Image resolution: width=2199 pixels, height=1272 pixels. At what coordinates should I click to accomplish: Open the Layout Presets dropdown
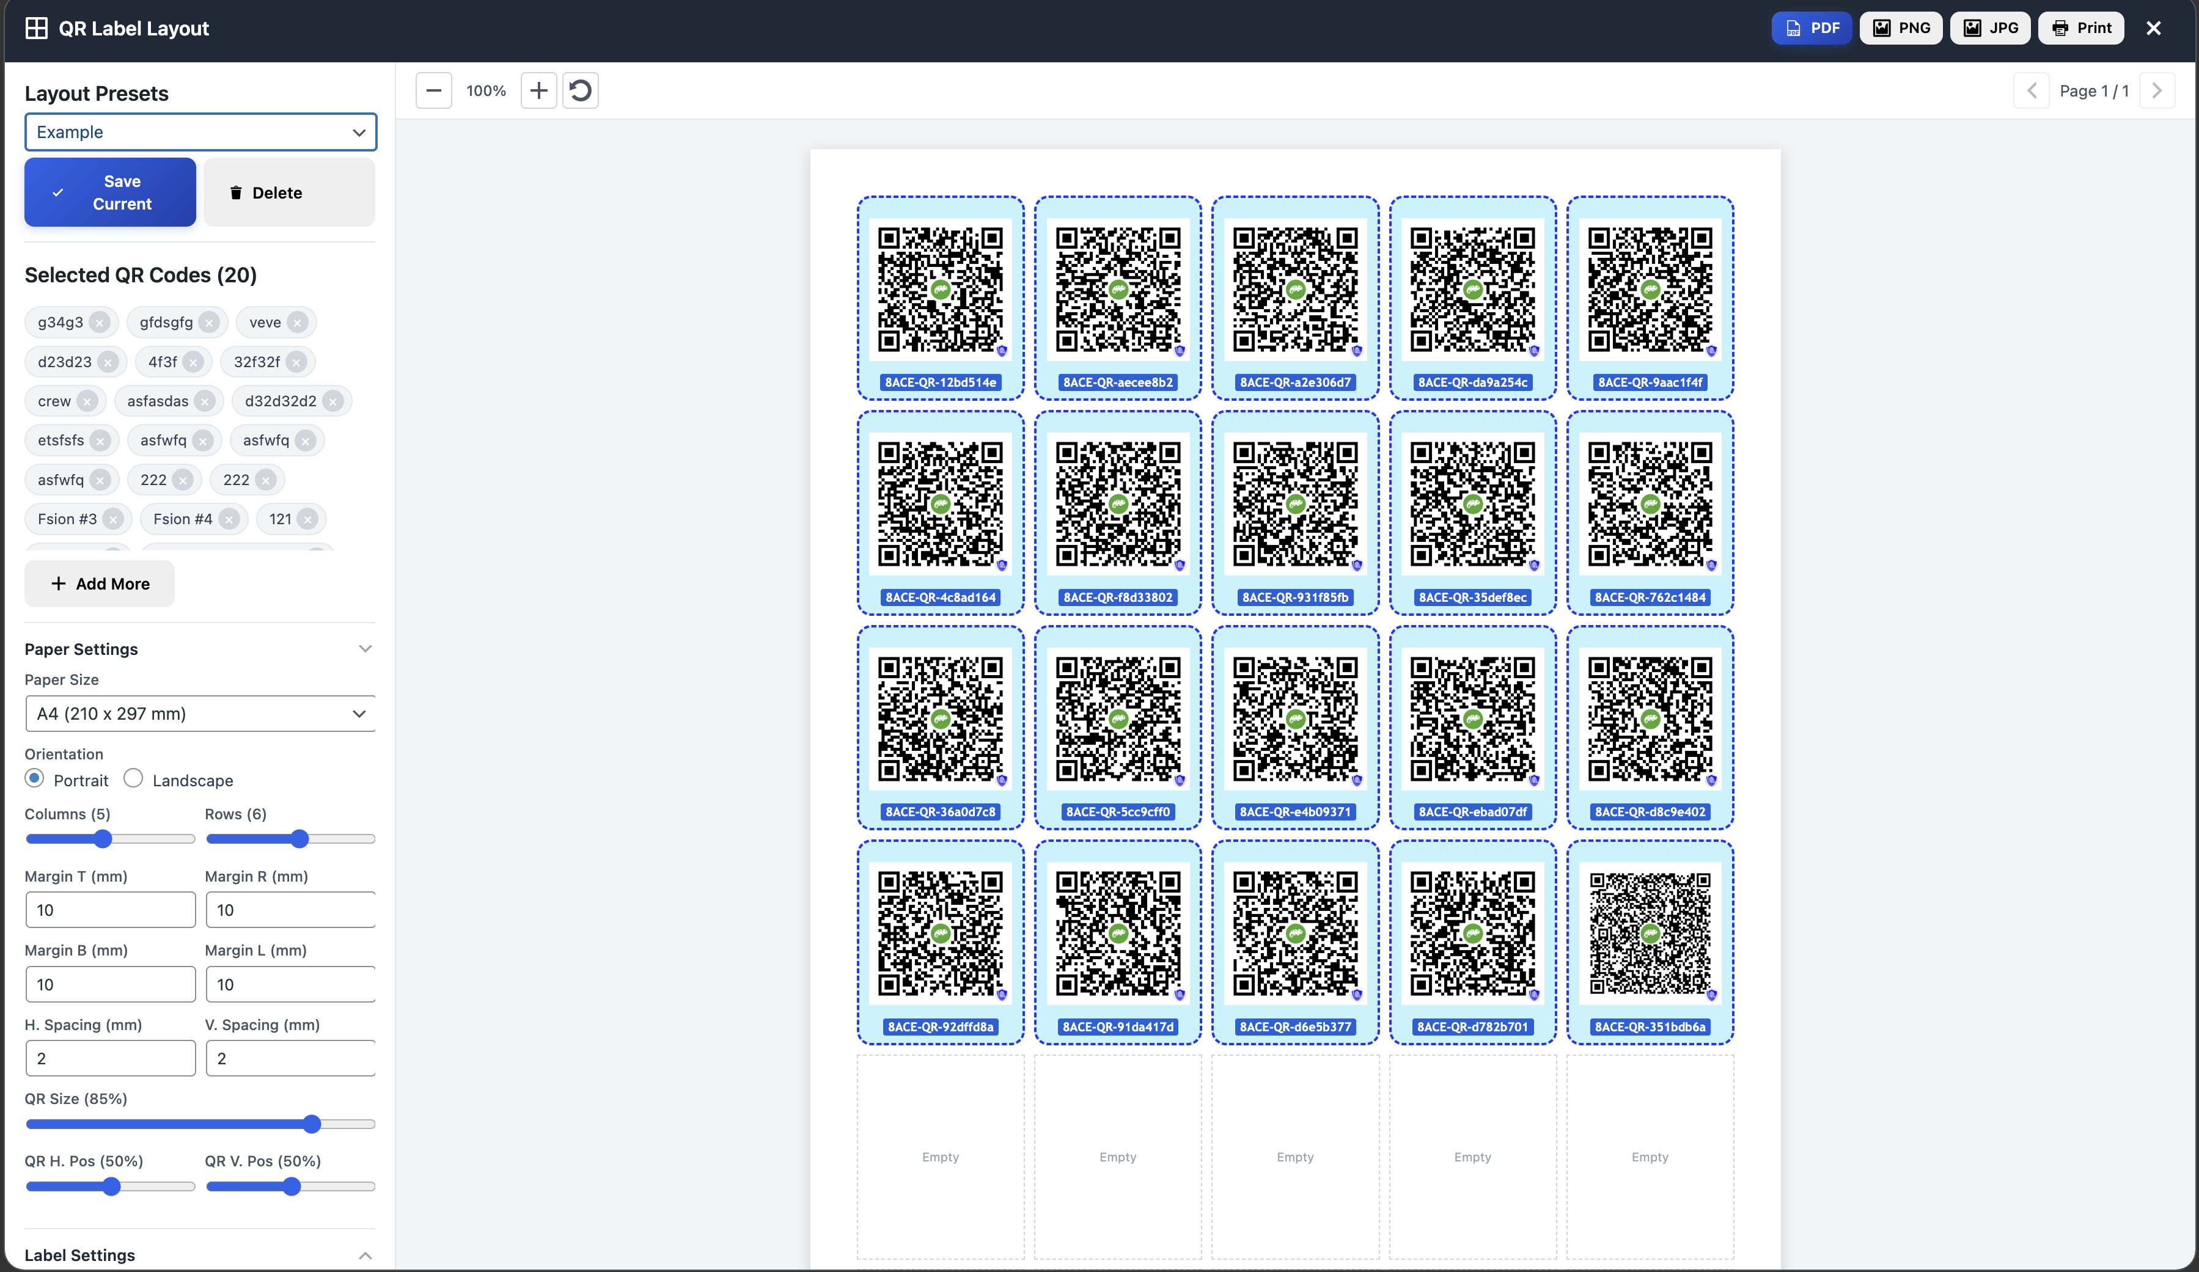(x=200, y=132)
